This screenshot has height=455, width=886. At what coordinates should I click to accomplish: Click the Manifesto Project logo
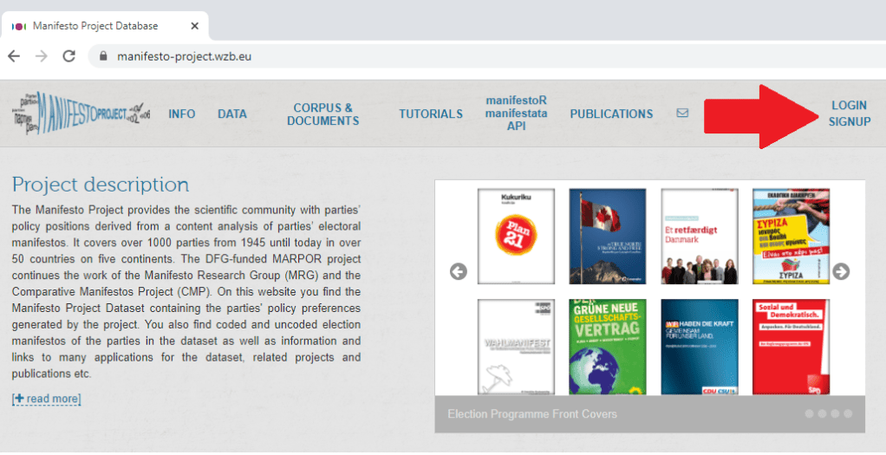(x=81, y=114)
